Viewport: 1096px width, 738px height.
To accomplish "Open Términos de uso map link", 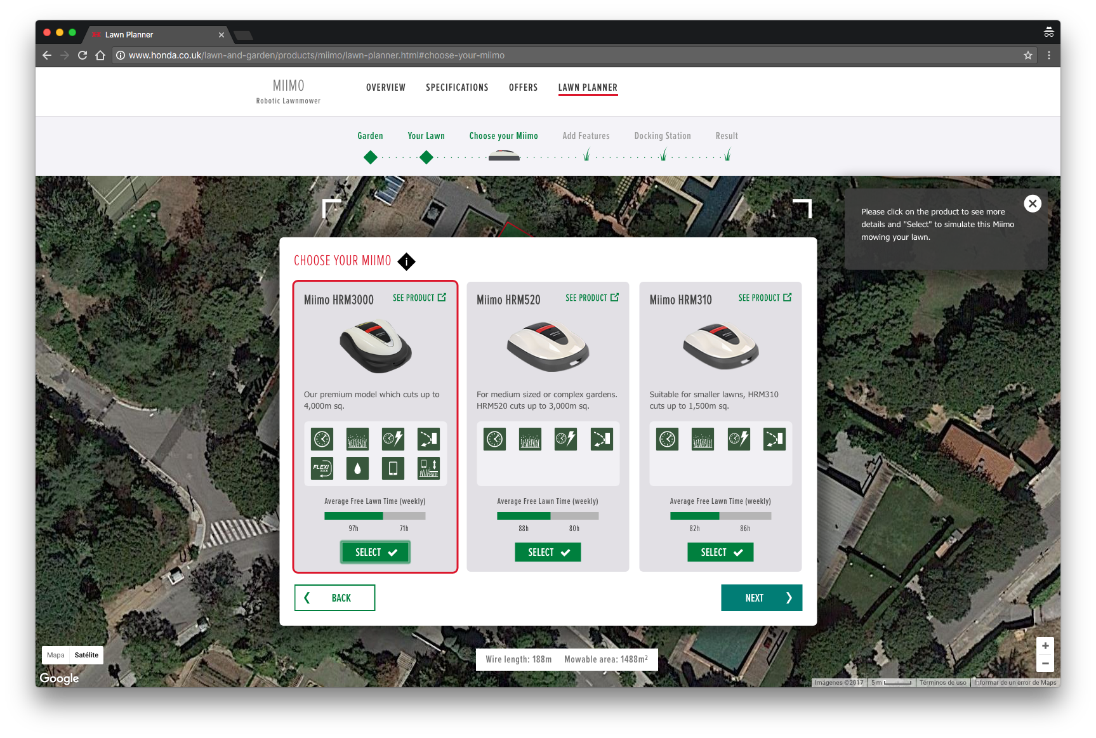I will coord(942,683).
